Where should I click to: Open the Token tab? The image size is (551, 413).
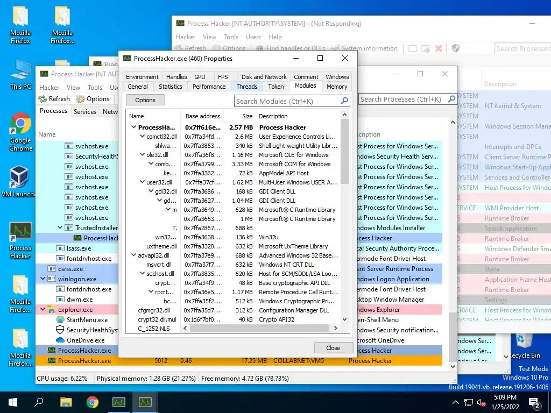click(276, 87)
